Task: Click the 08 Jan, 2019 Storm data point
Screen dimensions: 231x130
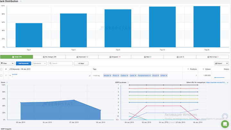Action: pos(101,110)
